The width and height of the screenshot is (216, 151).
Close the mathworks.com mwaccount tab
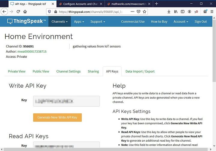pos(149,4)
